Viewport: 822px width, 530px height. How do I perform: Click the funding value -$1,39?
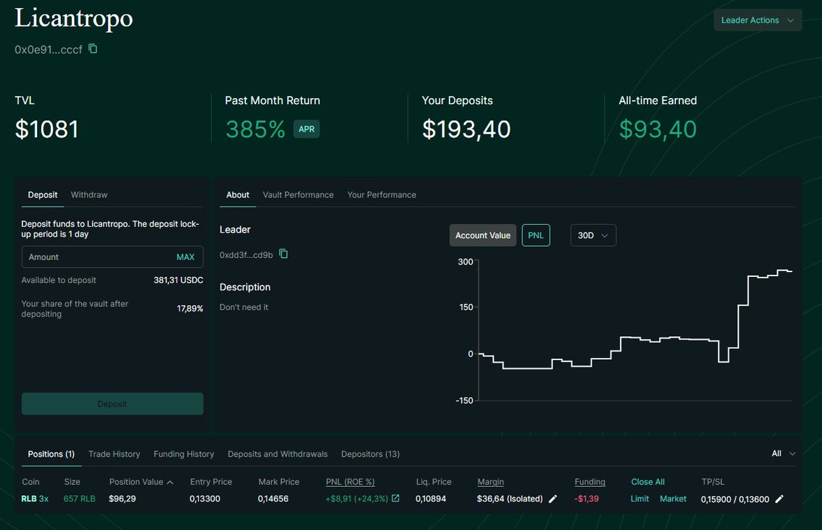click(586, 498)
